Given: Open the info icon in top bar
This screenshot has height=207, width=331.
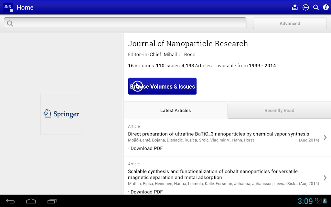Looking at the screenshot, I should [326, 7].
